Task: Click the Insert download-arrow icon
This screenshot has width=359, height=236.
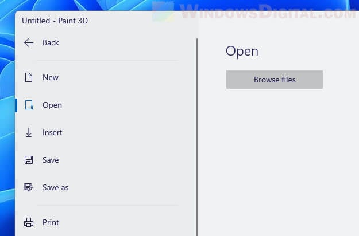Action: pos(29,132)
